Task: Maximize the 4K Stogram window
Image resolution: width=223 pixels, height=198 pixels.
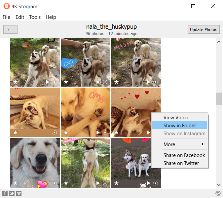Action: tap(193, 6)
